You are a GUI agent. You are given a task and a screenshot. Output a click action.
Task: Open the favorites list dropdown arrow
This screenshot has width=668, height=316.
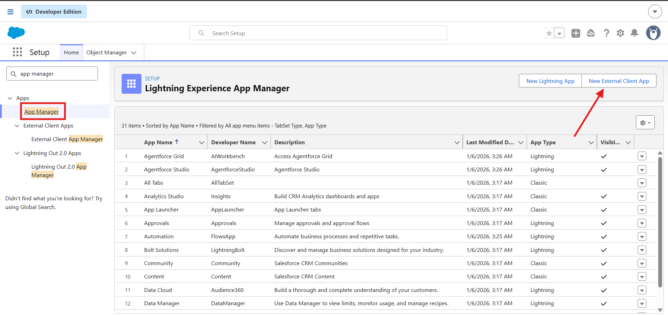coord(559,33)
